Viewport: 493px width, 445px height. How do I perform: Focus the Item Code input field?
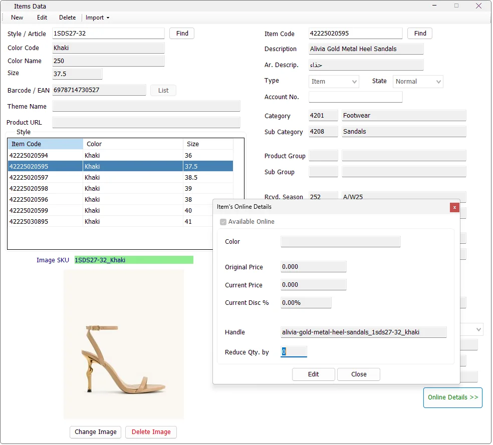tap(356, 34)
